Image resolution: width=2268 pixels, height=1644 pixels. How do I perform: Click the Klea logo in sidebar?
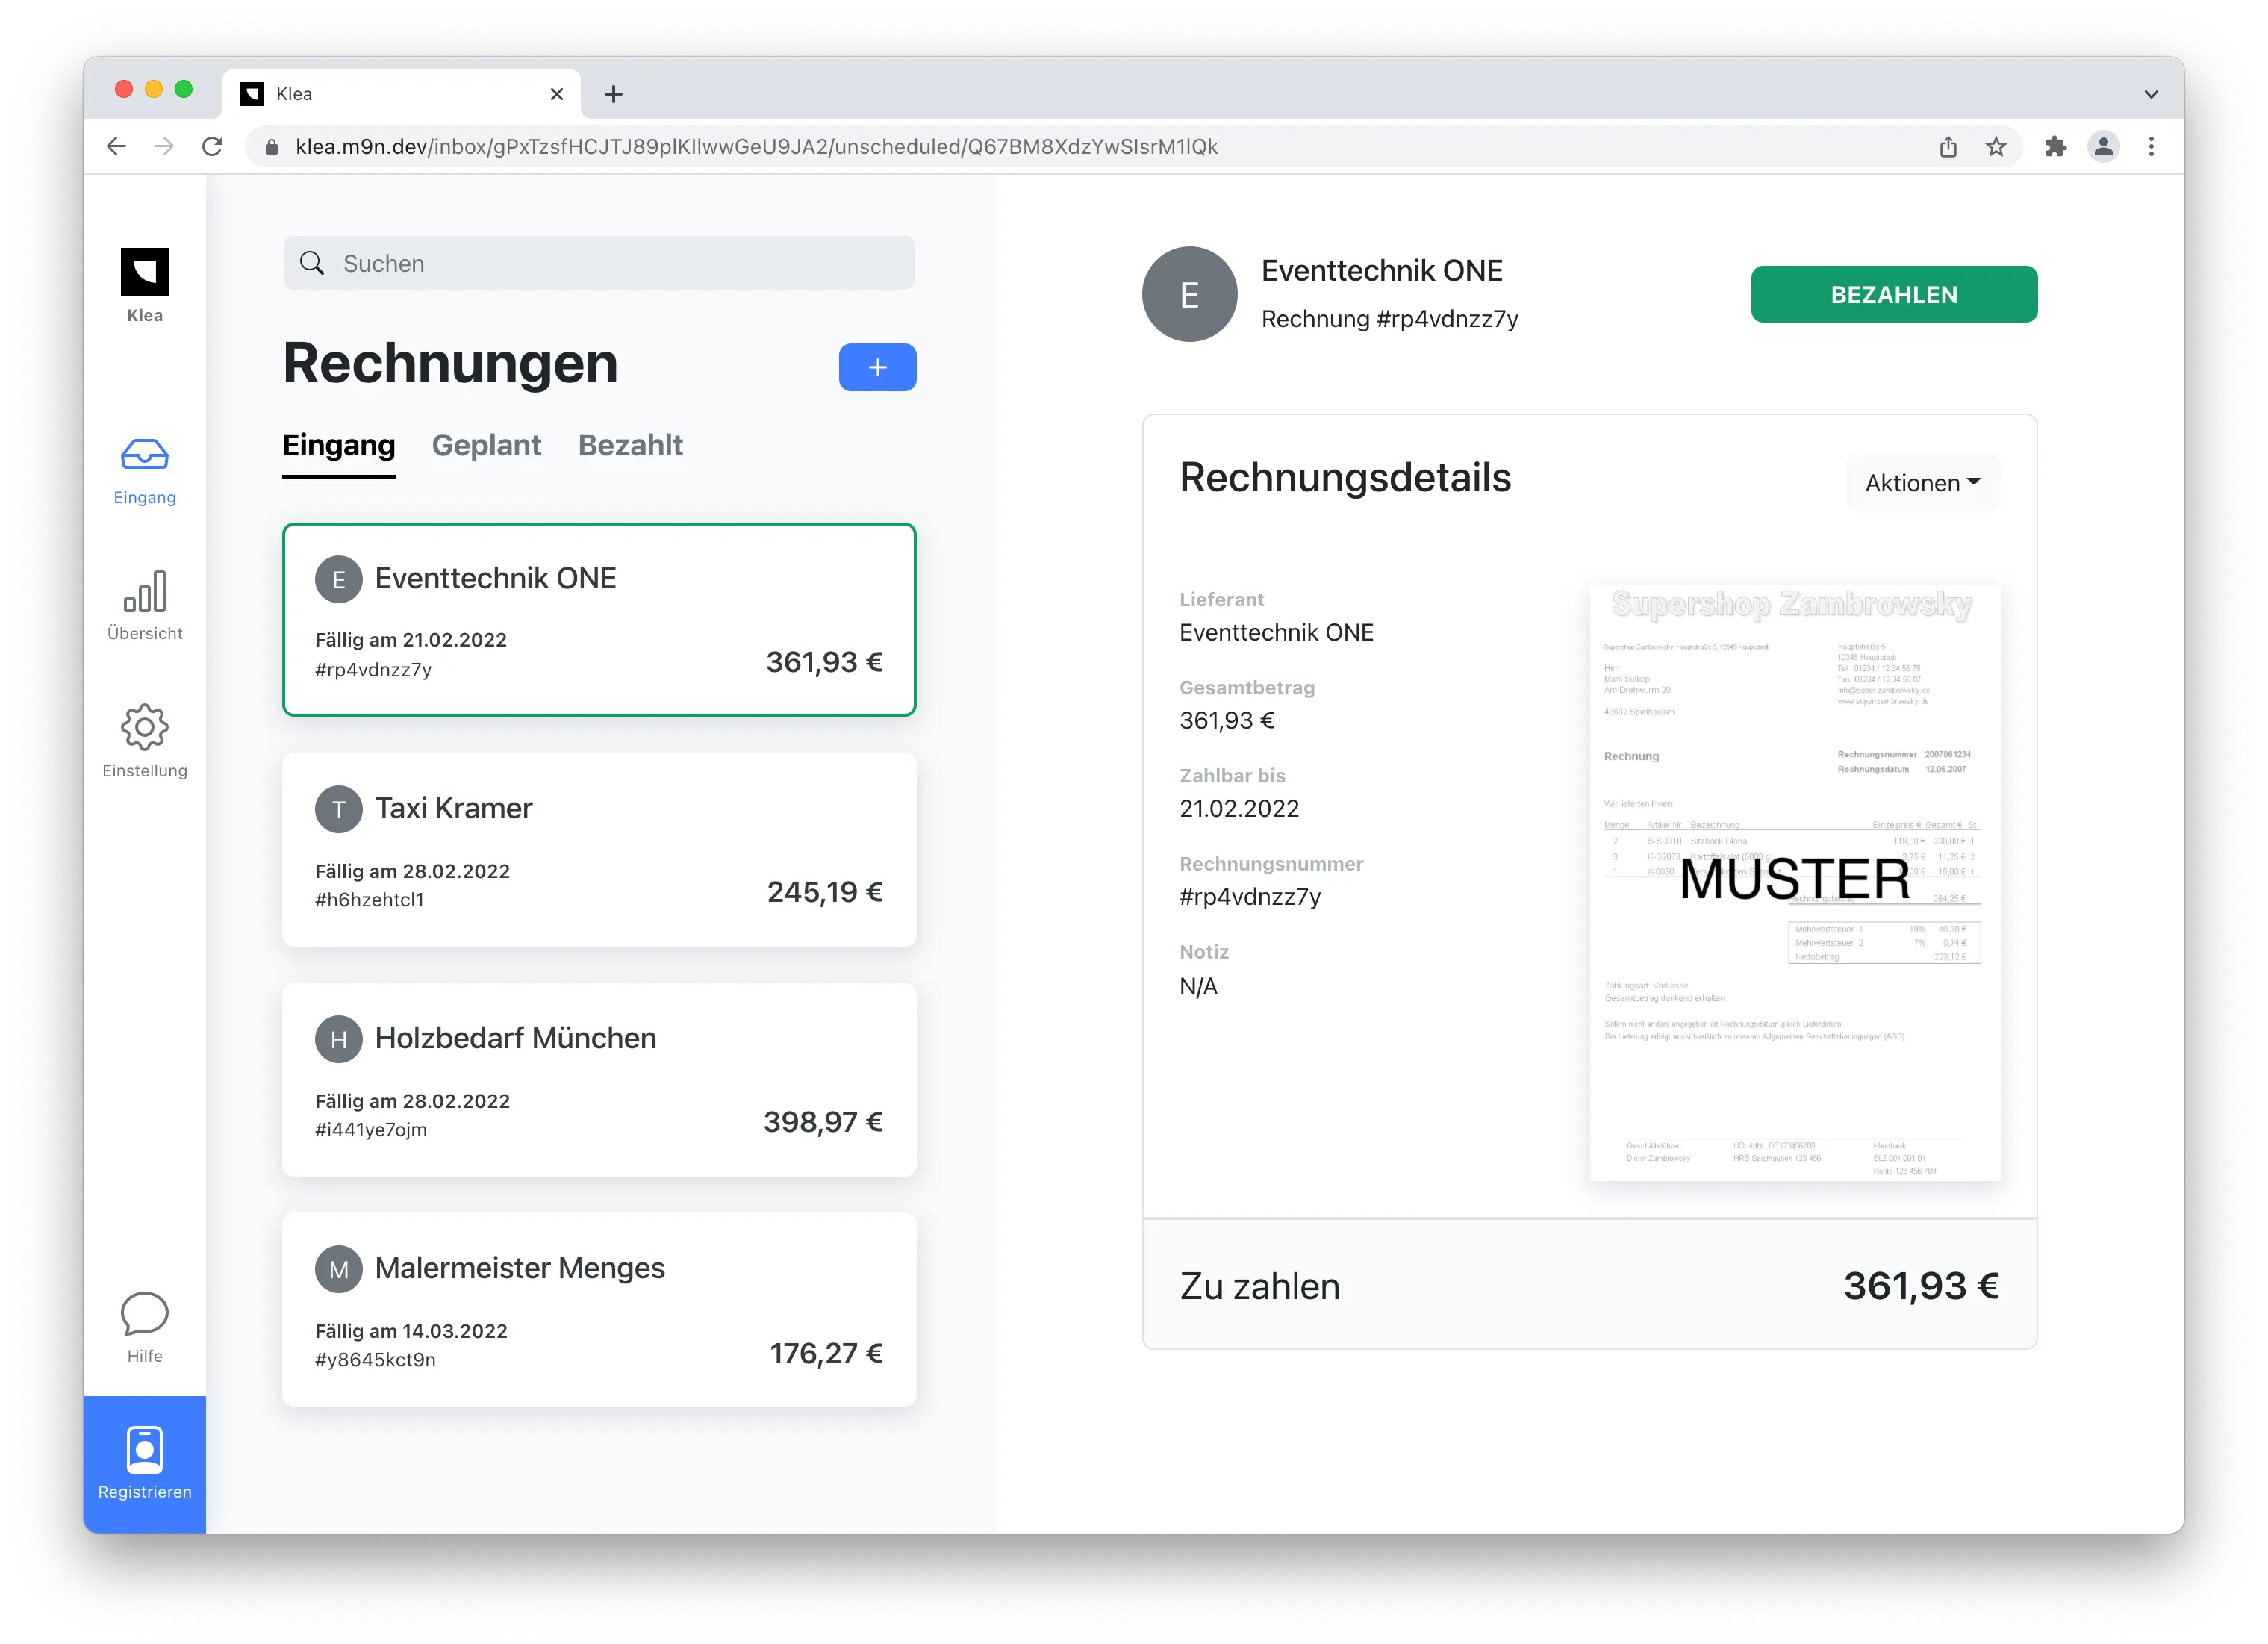tap(144, 272)
